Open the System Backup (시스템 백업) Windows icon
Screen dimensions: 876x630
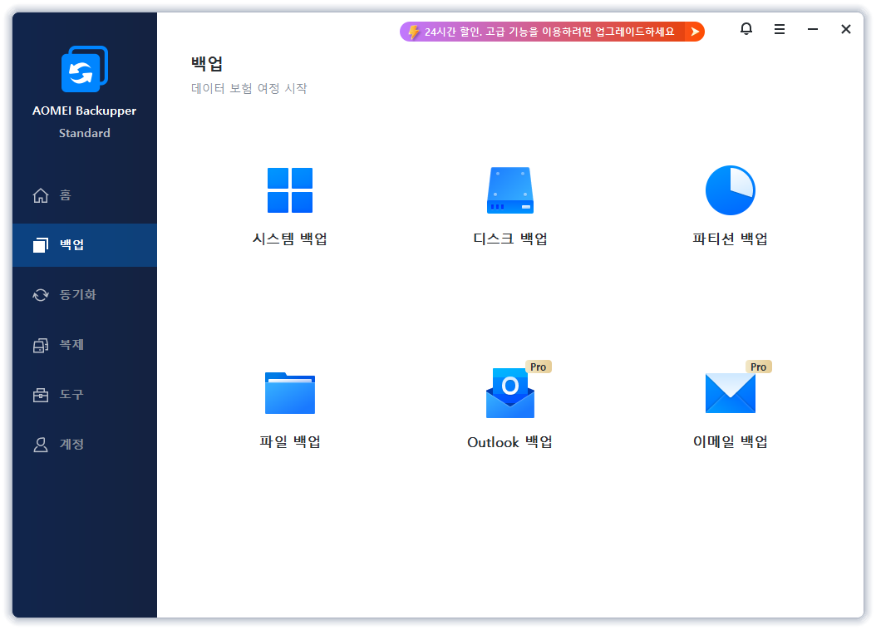[289, 189]
